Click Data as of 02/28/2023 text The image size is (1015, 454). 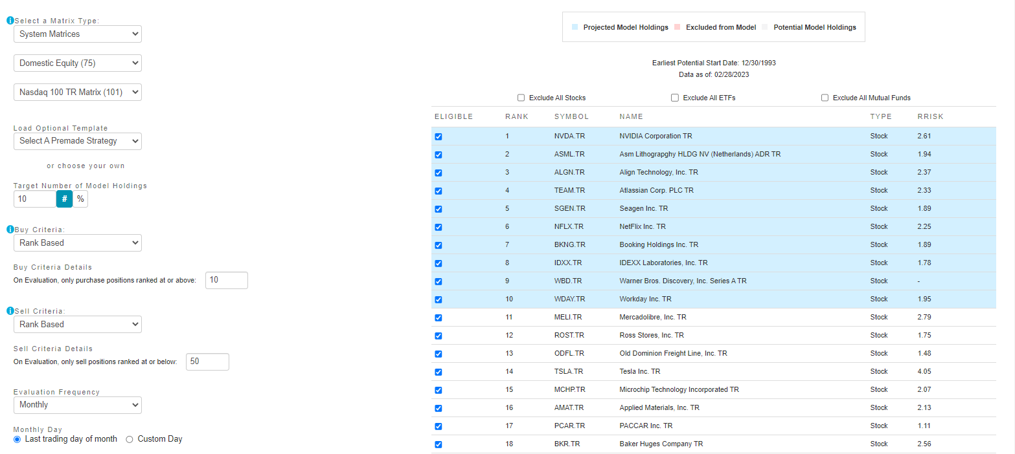coord(714,74)
